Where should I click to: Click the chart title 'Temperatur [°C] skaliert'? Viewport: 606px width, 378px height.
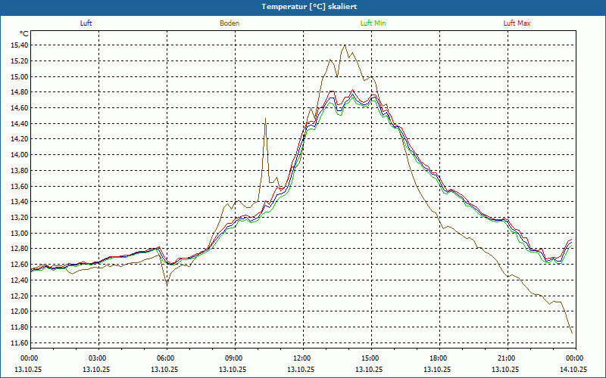click(x=303, y=6)
